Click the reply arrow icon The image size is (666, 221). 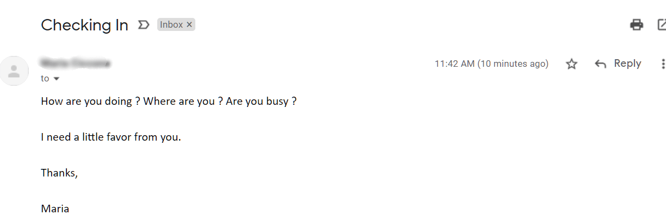[x=600, y=64]
